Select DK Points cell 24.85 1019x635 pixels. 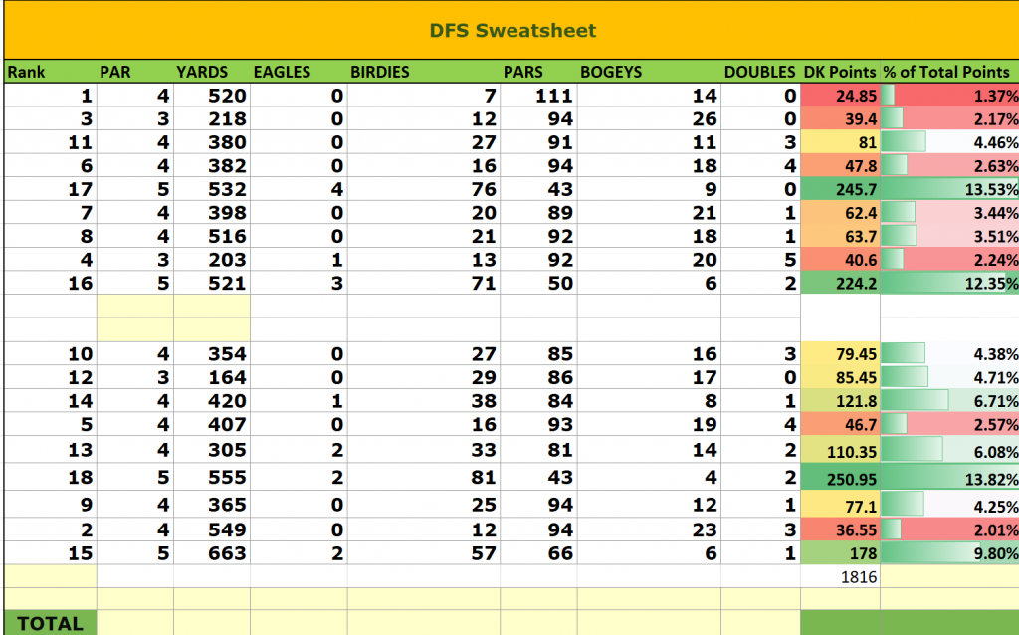[x=840, y=96]
